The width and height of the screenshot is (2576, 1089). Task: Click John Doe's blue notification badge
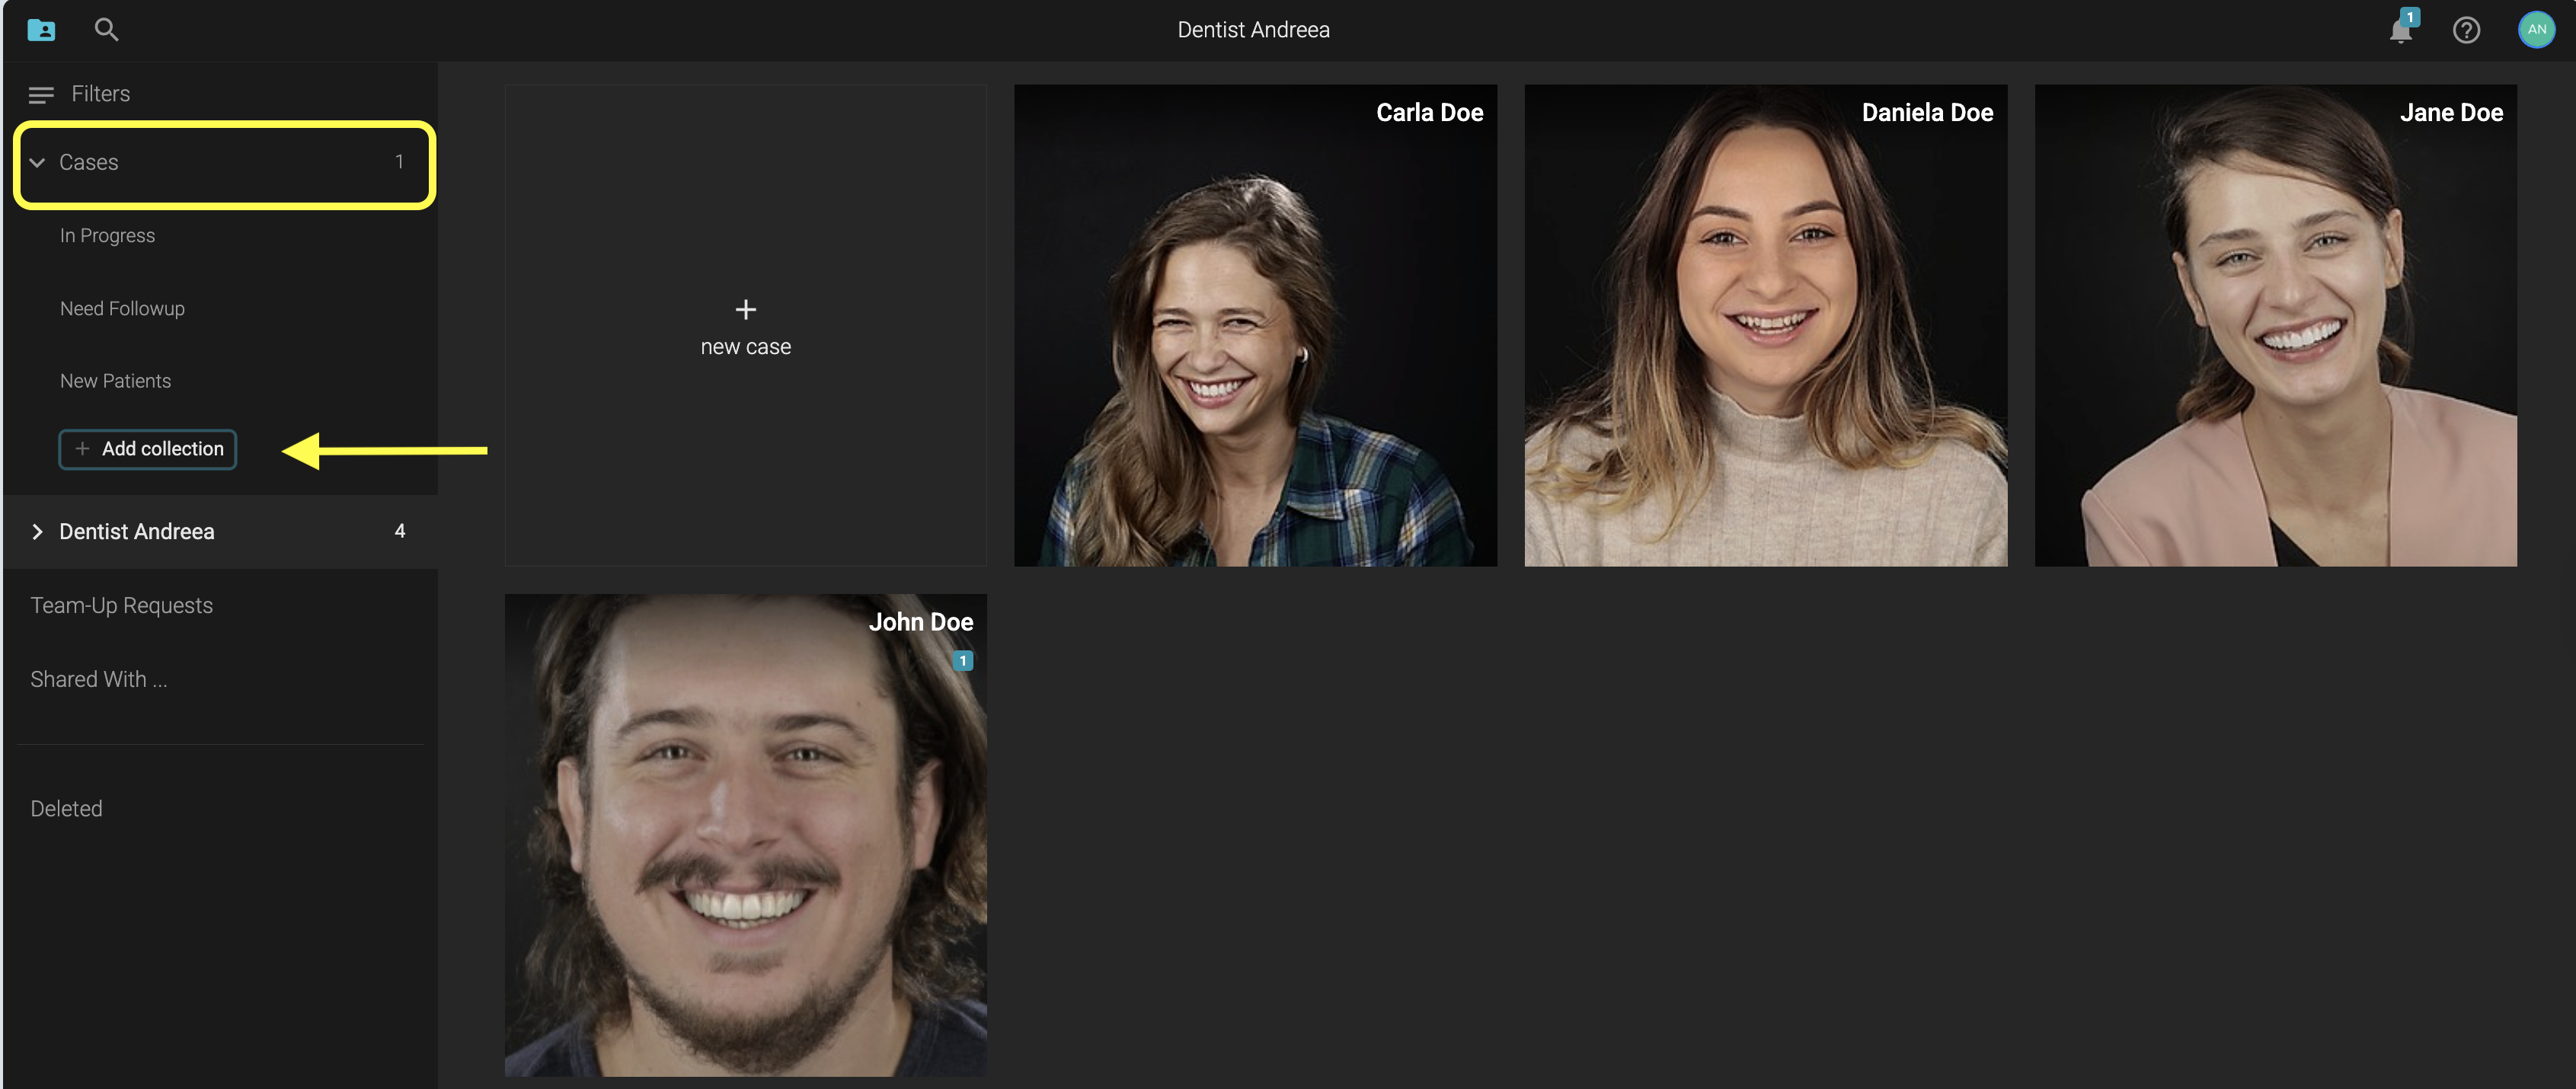click(962, 661)
